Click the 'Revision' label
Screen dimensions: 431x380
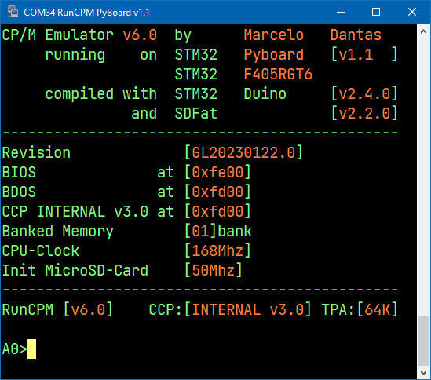(x=36, y=152)
